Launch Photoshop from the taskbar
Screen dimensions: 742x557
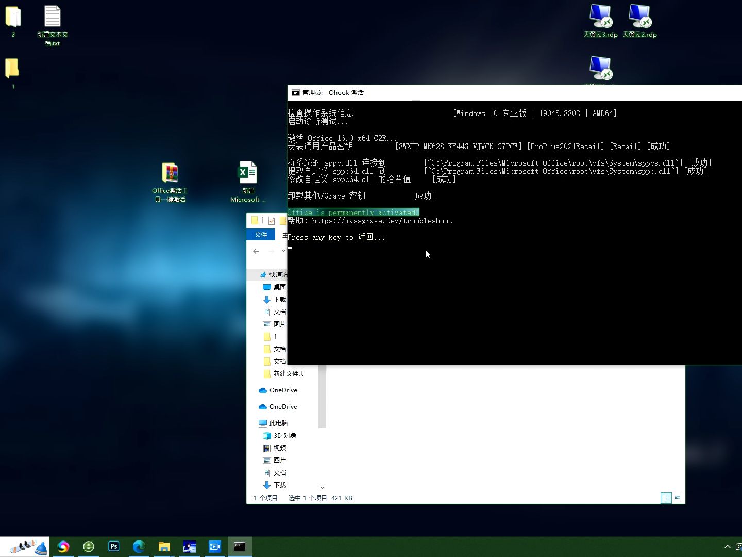[x=113, y=547]
